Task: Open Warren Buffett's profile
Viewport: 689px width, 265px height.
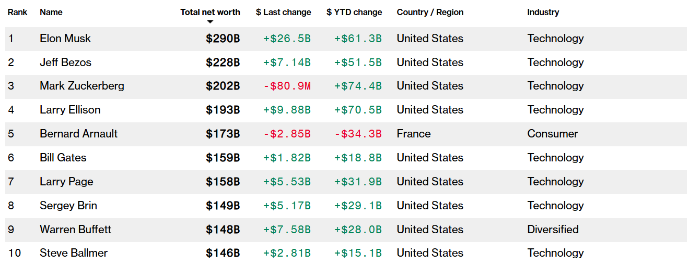Action: coord(75,230)
